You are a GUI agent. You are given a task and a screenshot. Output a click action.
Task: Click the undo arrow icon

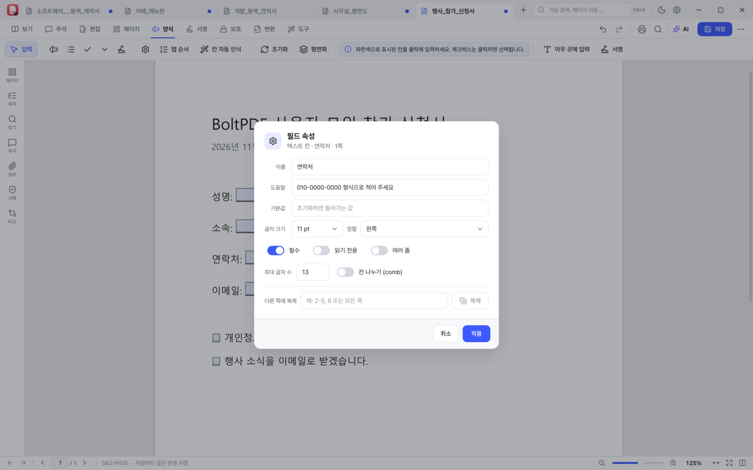[603, 29]
